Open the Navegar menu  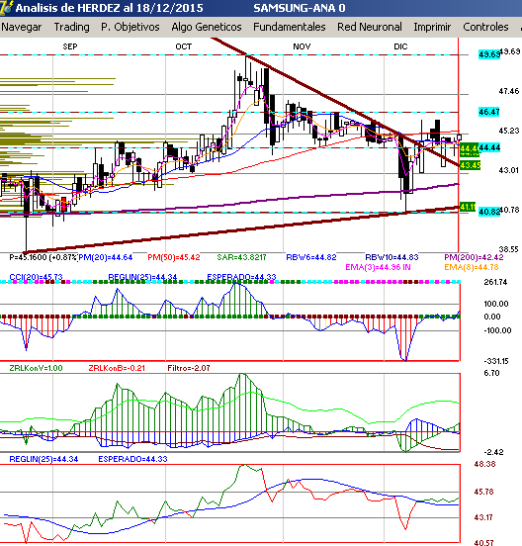[22, 27]
